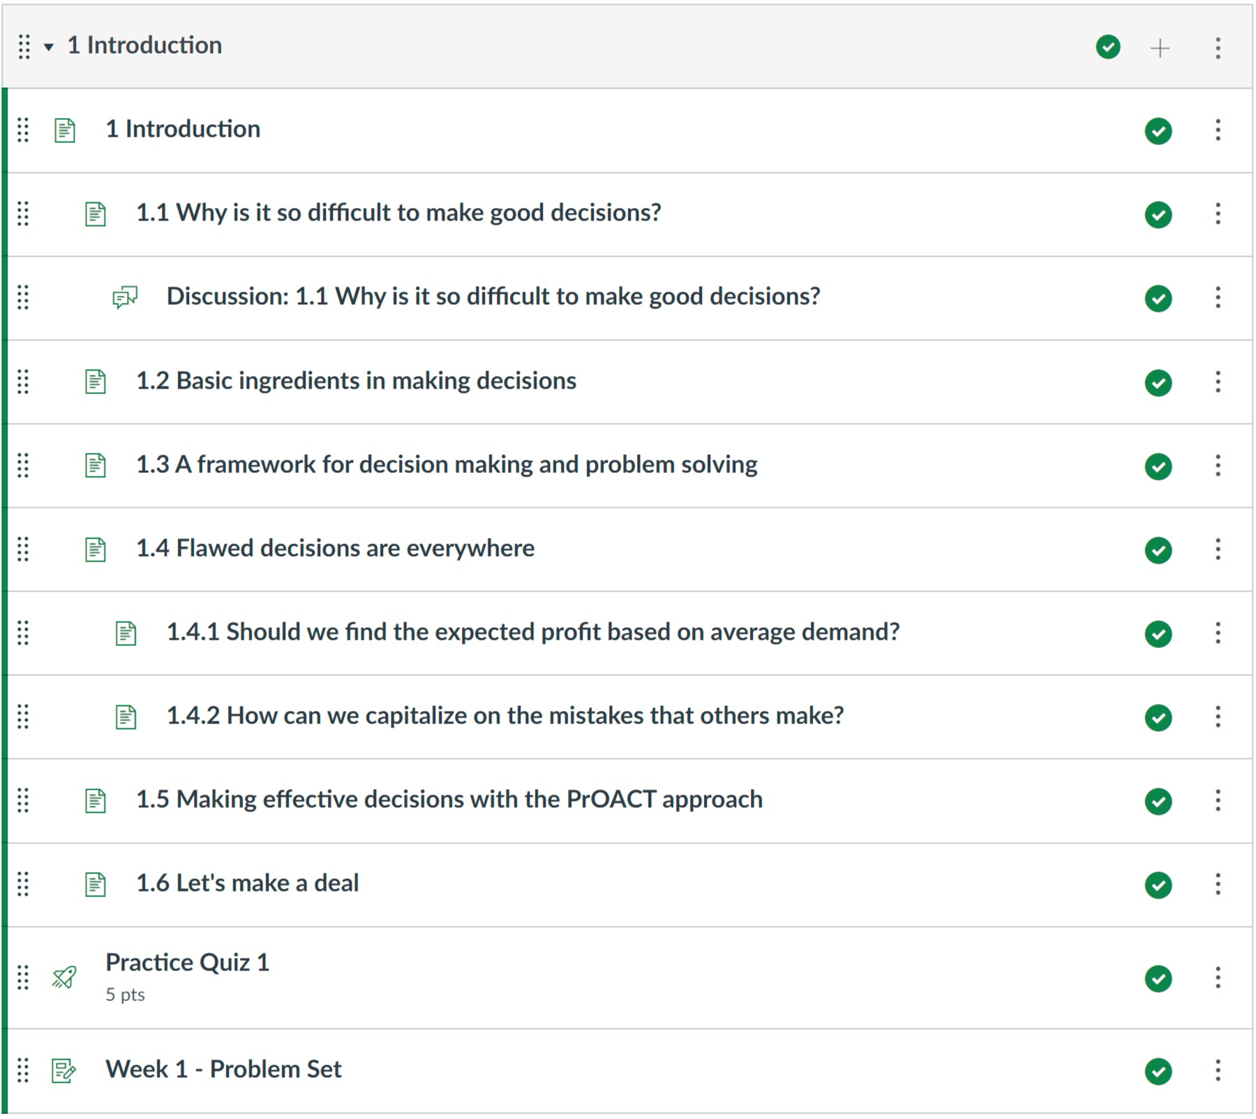This screenshot has width=1256, height=1119.
Task: Open the 1.4.1 expected profit page link
Action: click(533, 632)
